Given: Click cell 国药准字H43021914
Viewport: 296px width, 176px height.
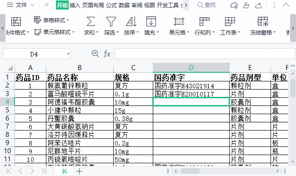Looking at the screenshot, I should (x=191, y=85).
